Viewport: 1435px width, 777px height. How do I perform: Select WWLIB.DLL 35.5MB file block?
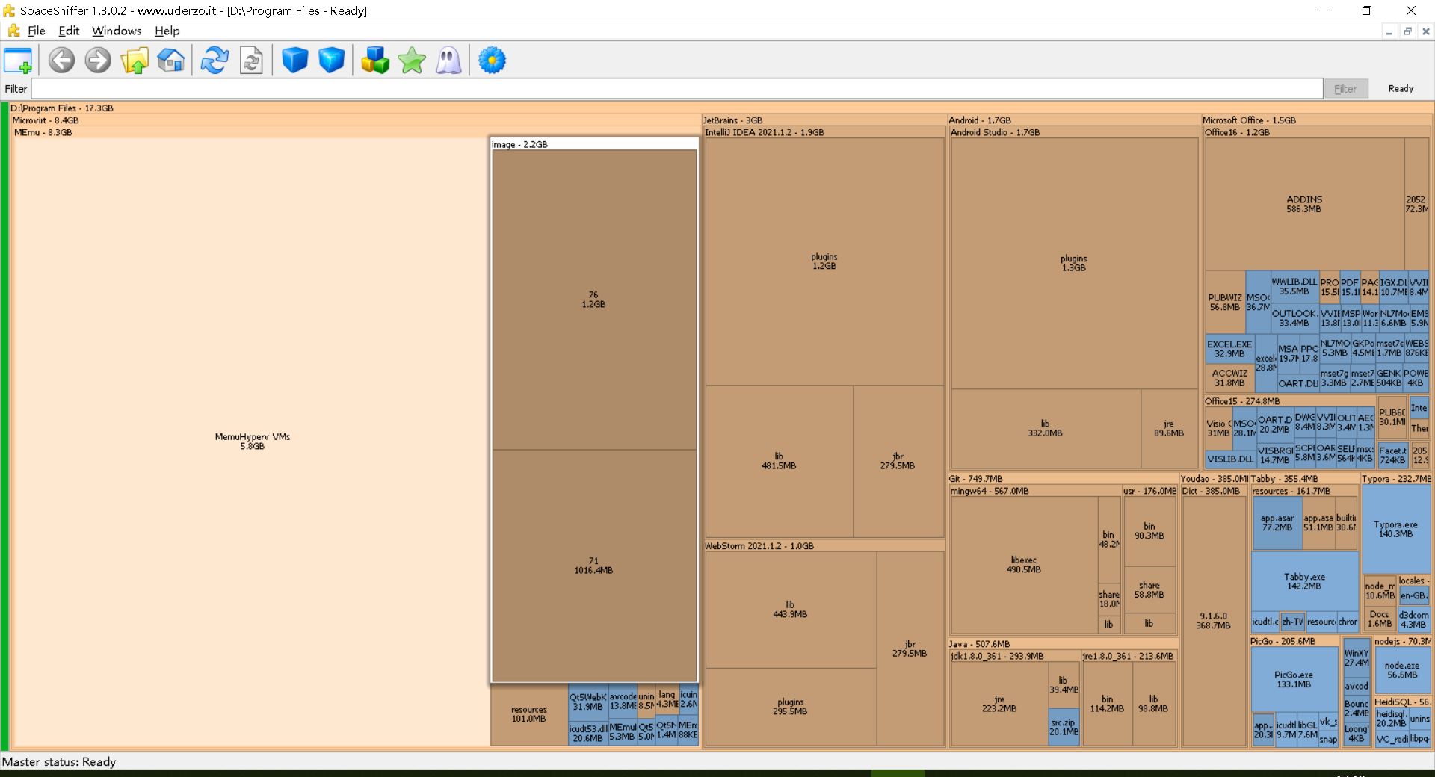pos(1294,286)
